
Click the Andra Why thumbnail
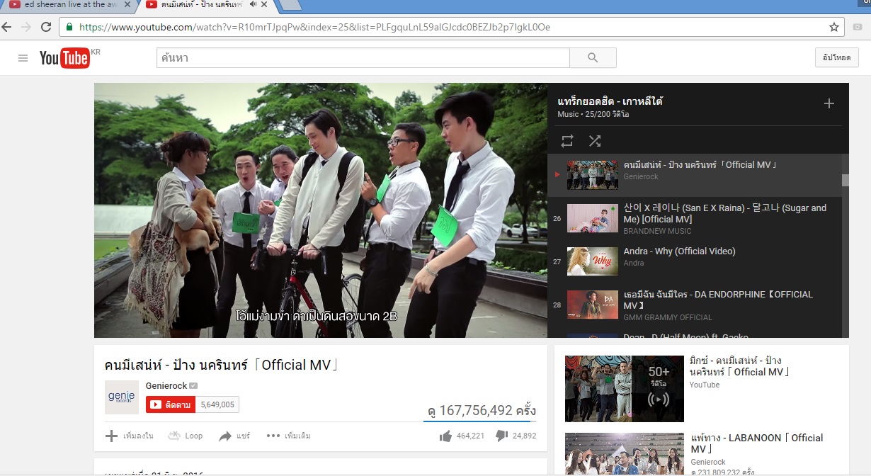(593, 261)
